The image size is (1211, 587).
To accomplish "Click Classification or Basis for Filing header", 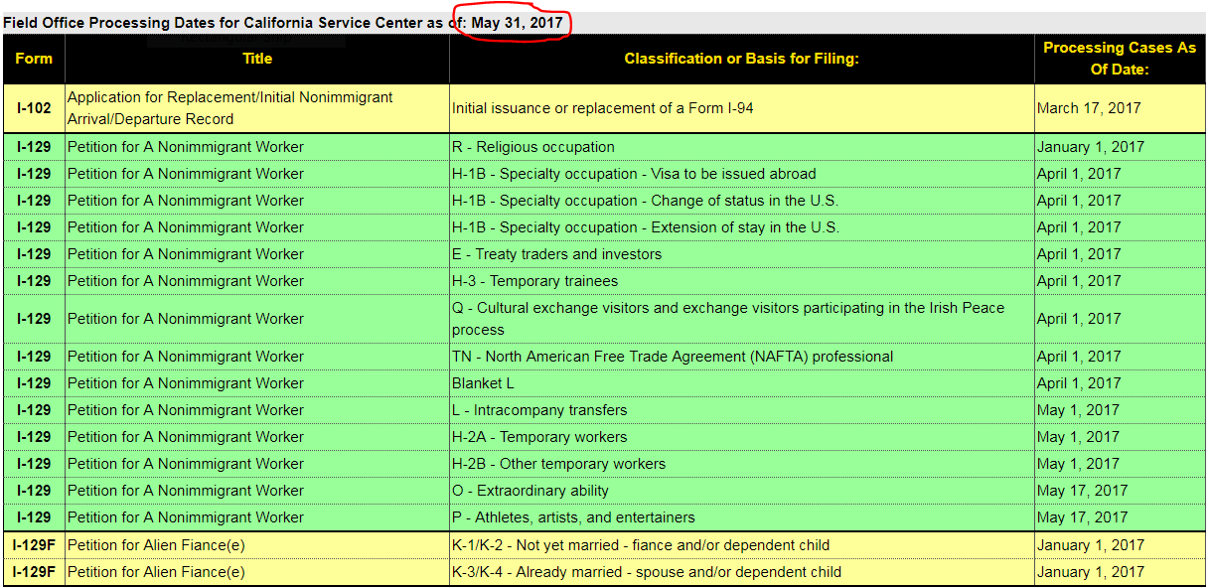I will click(741, 59).
